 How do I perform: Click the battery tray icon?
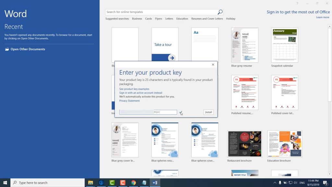(x=285, y=182)
